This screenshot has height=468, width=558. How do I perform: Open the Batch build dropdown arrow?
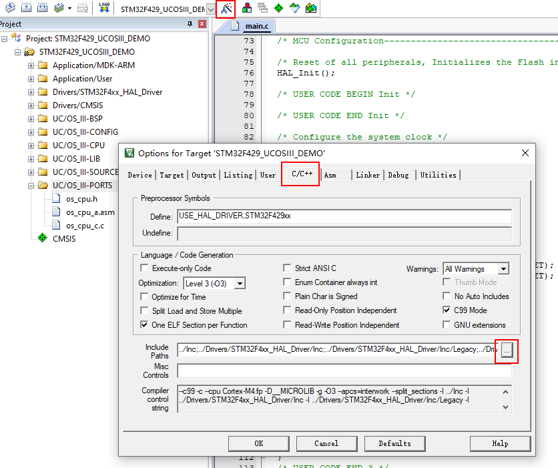pyautogui.click(x=69, y=8)
